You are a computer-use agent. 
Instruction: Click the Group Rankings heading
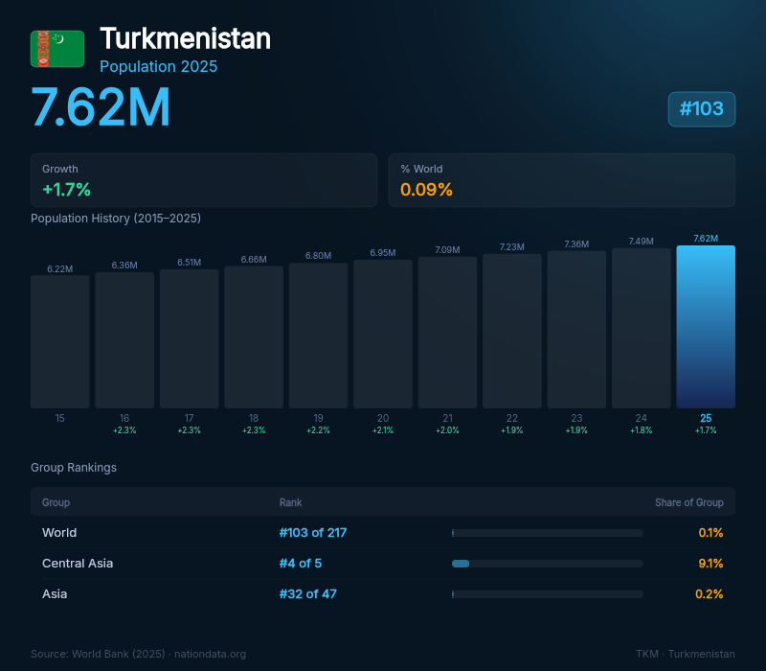(x=74, y=468)
